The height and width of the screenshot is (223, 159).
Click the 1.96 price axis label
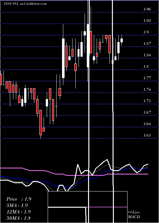[x=147, y=9]
